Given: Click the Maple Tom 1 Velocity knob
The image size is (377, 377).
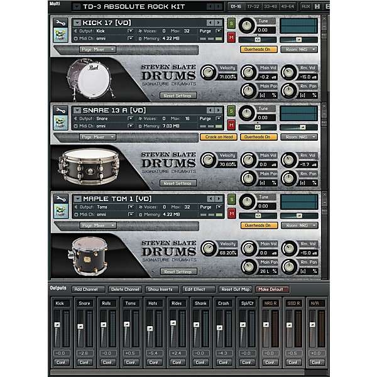Looking at the screenshot, I should click(x=209, y=248).
